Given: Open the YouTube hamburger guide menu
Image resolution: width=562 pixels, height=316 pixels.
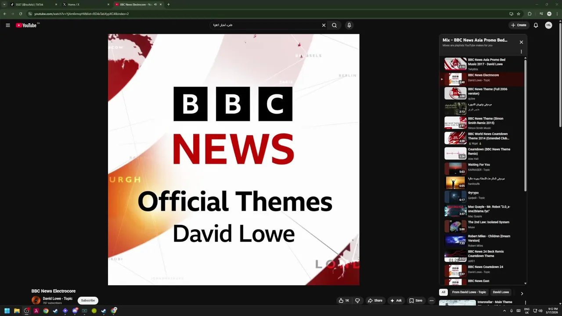Looking at the screenshot, I should click(8, 25).
